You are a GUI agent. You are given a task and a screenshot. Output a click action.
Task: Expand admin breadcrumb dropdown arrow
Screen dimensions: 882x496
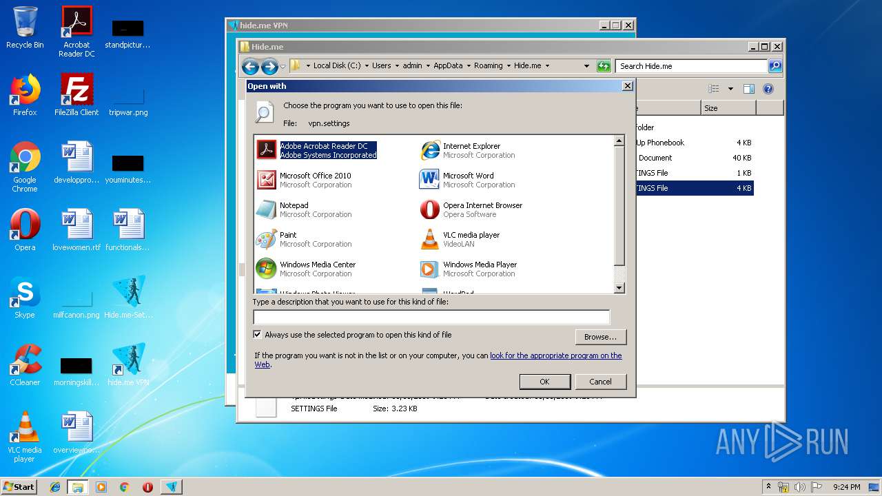click(427, 66)
